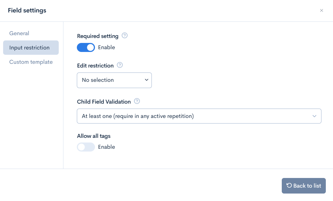Click help icon next to Edit restriction
This screenshot has height=201, width=333.
(120, 65)
